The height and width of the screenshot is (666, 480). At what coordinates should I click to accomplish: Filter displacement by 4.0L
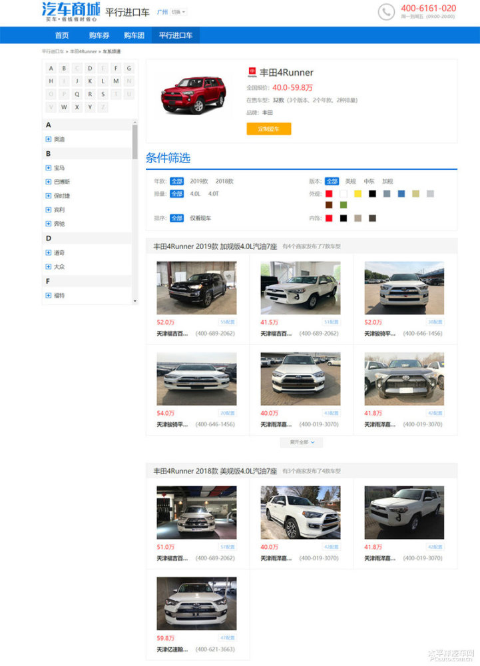point(195,194)
